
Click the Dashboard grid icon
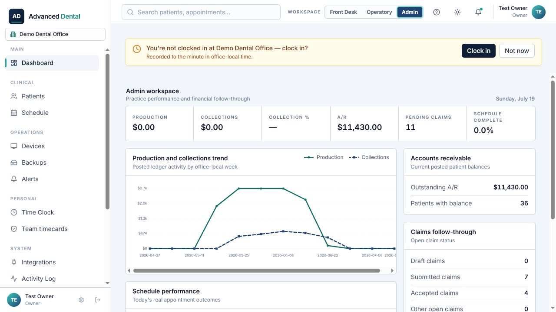pyautogui.click(x=14, y=63)
